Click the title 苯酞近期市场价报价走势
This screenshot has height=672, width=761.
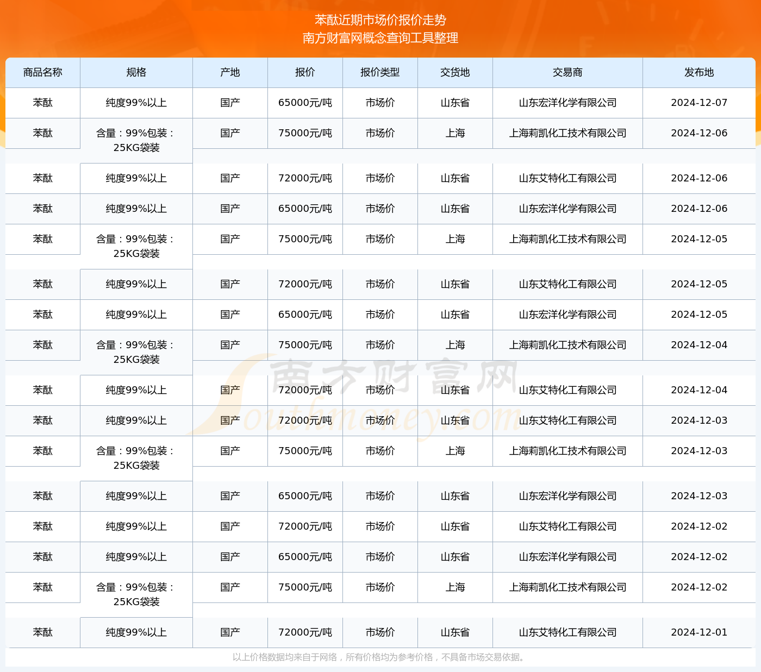[x=380, y=20]
